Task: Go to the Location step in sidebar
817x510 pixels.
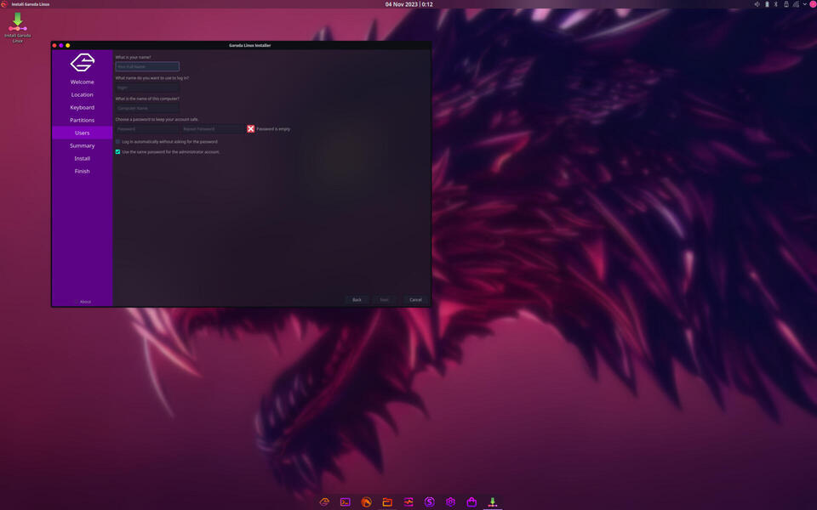Action: [83, 94]
